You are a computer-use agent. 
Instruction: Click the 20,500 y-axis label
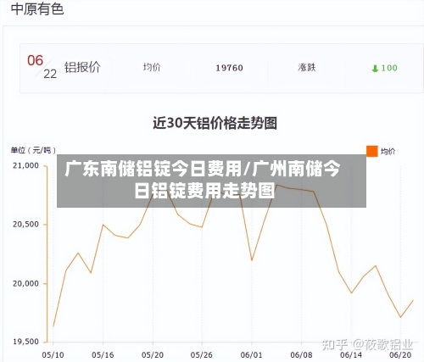[25, 225]
